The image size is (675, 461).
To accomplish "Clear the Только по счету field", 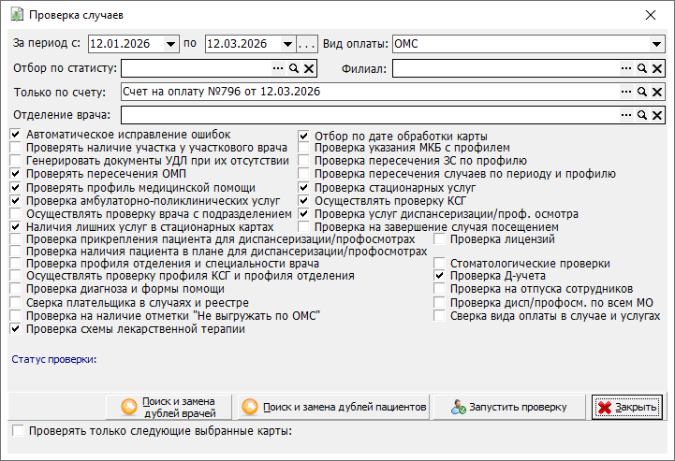I will [657, 92].
